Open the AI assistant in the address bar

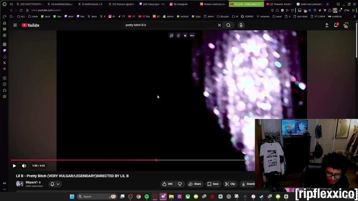point(347,10)
